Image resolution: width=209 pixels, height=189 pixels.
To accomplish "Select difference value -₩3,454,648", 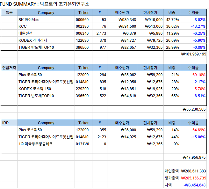I will click(x=193, y=185).
